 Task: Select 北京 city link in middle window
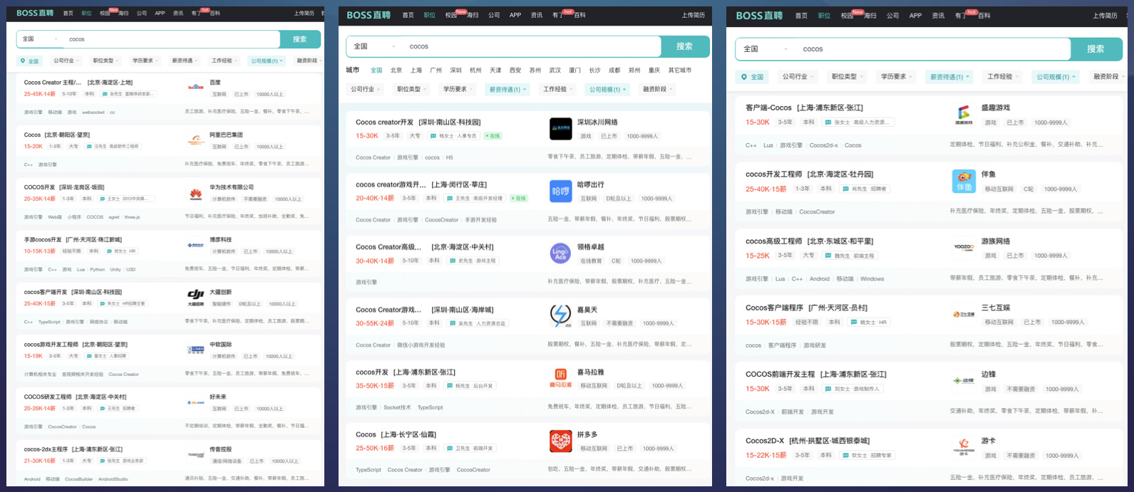(x=396, y=70)
